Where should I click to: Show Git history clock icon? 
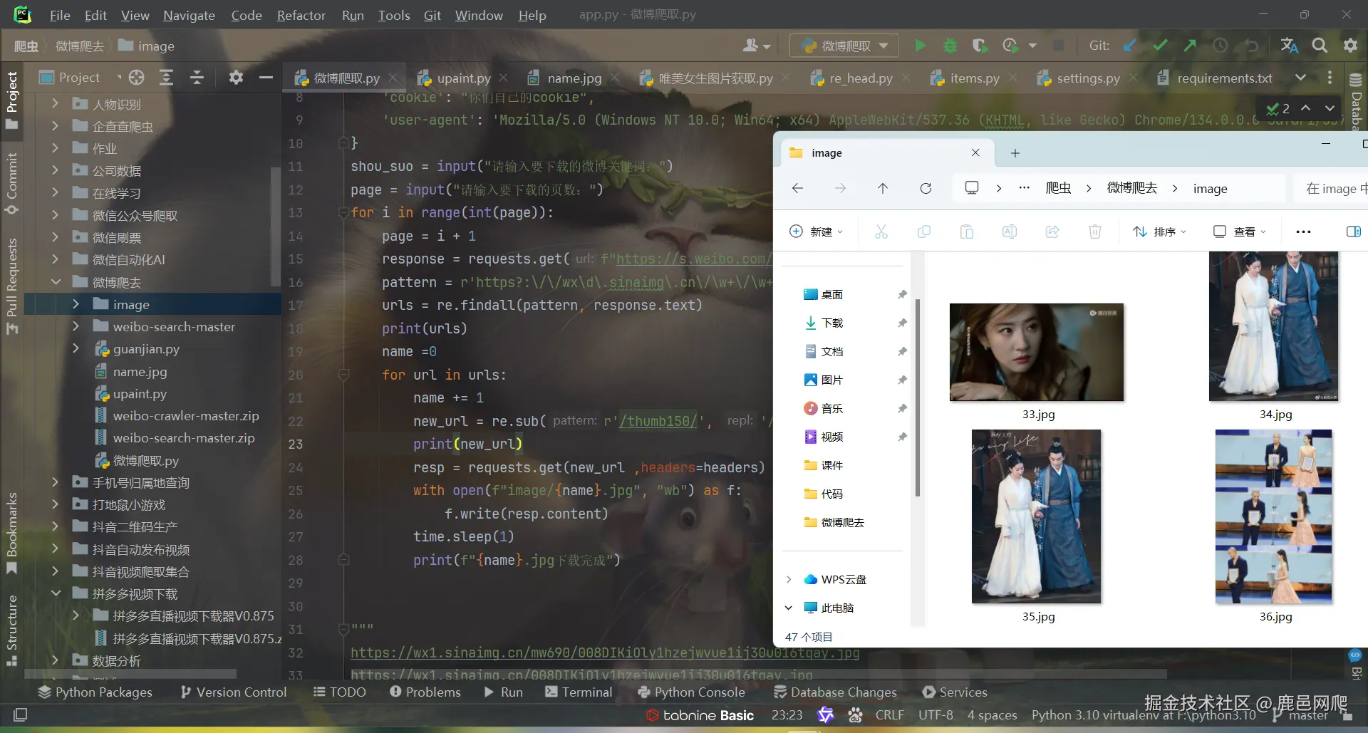(1220, 46)
